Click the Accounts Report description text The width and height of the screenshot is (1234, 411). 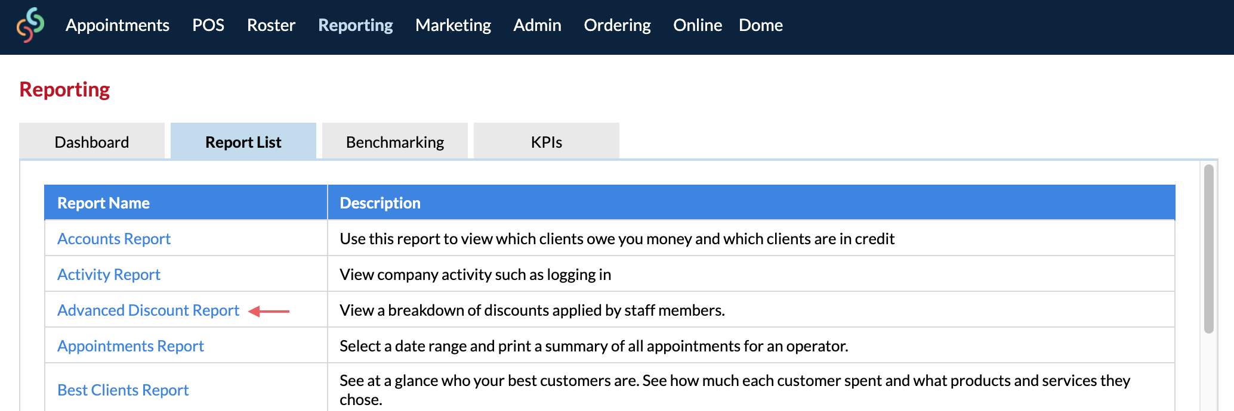[x=617, y=239]
